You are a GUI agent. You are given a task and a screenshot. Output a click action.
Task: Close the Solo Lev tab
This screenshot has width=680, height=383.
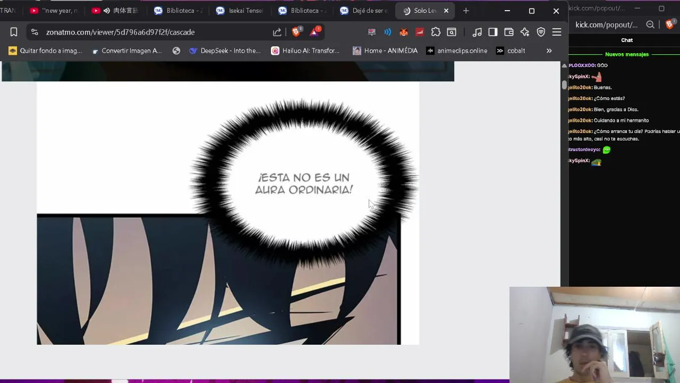click(x=446, y=11)
